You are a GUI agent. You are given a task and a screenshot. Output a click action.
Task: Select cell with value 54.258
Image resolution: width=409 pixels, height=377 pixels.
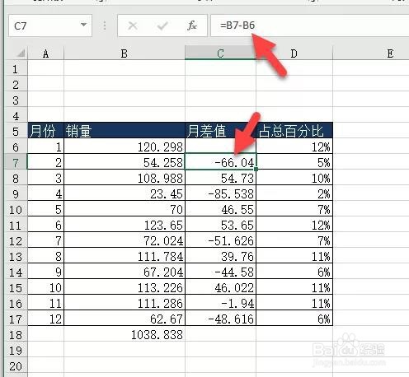(125, 162)
